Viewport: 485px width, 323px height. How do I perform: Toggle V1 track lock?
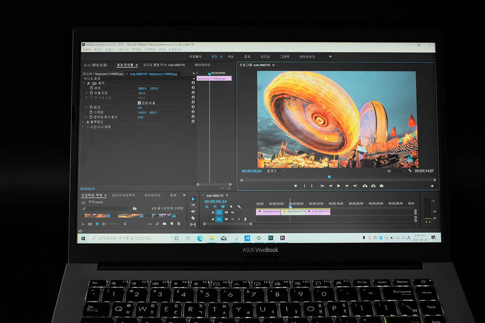213,212
